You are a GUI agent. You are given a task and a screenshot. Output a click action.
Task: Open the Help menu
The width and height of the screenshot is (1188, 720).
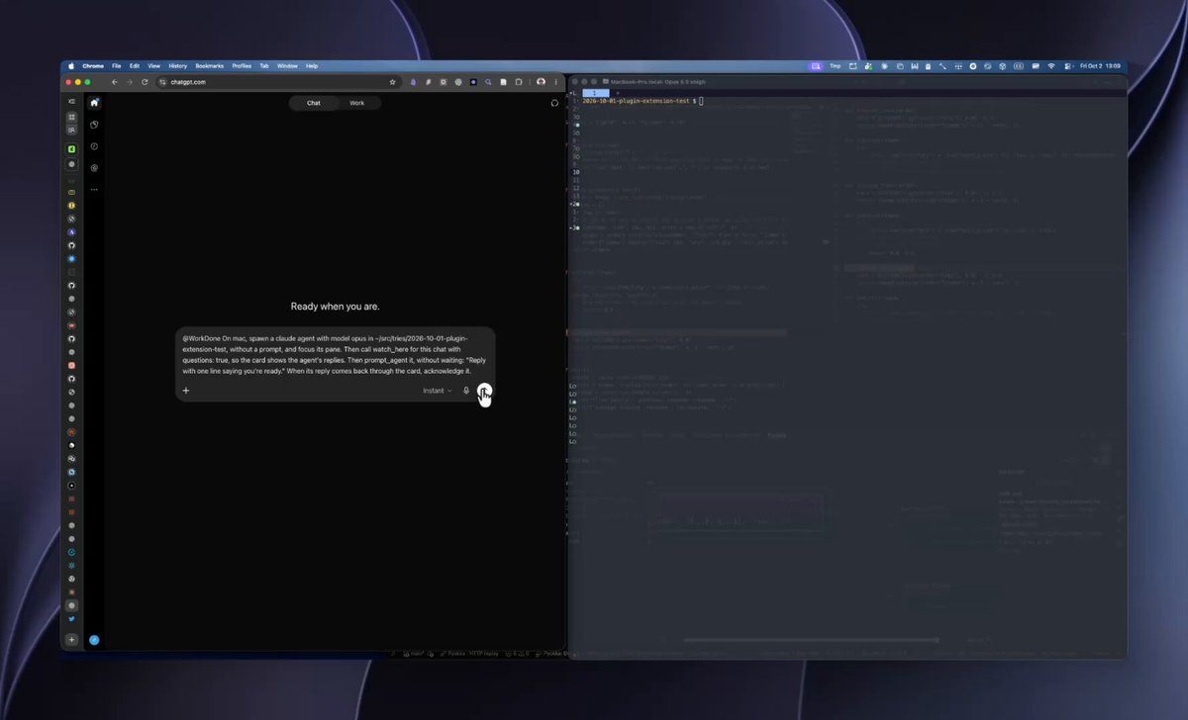[x=312, y=65]
